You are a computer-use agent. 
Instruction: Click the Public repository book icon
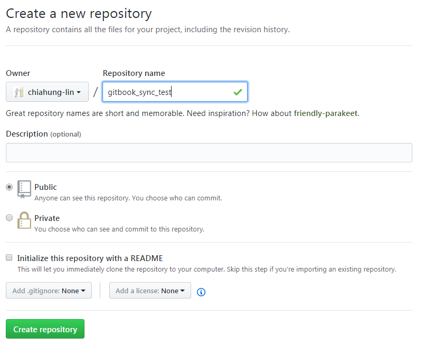(x=24, y=189)
